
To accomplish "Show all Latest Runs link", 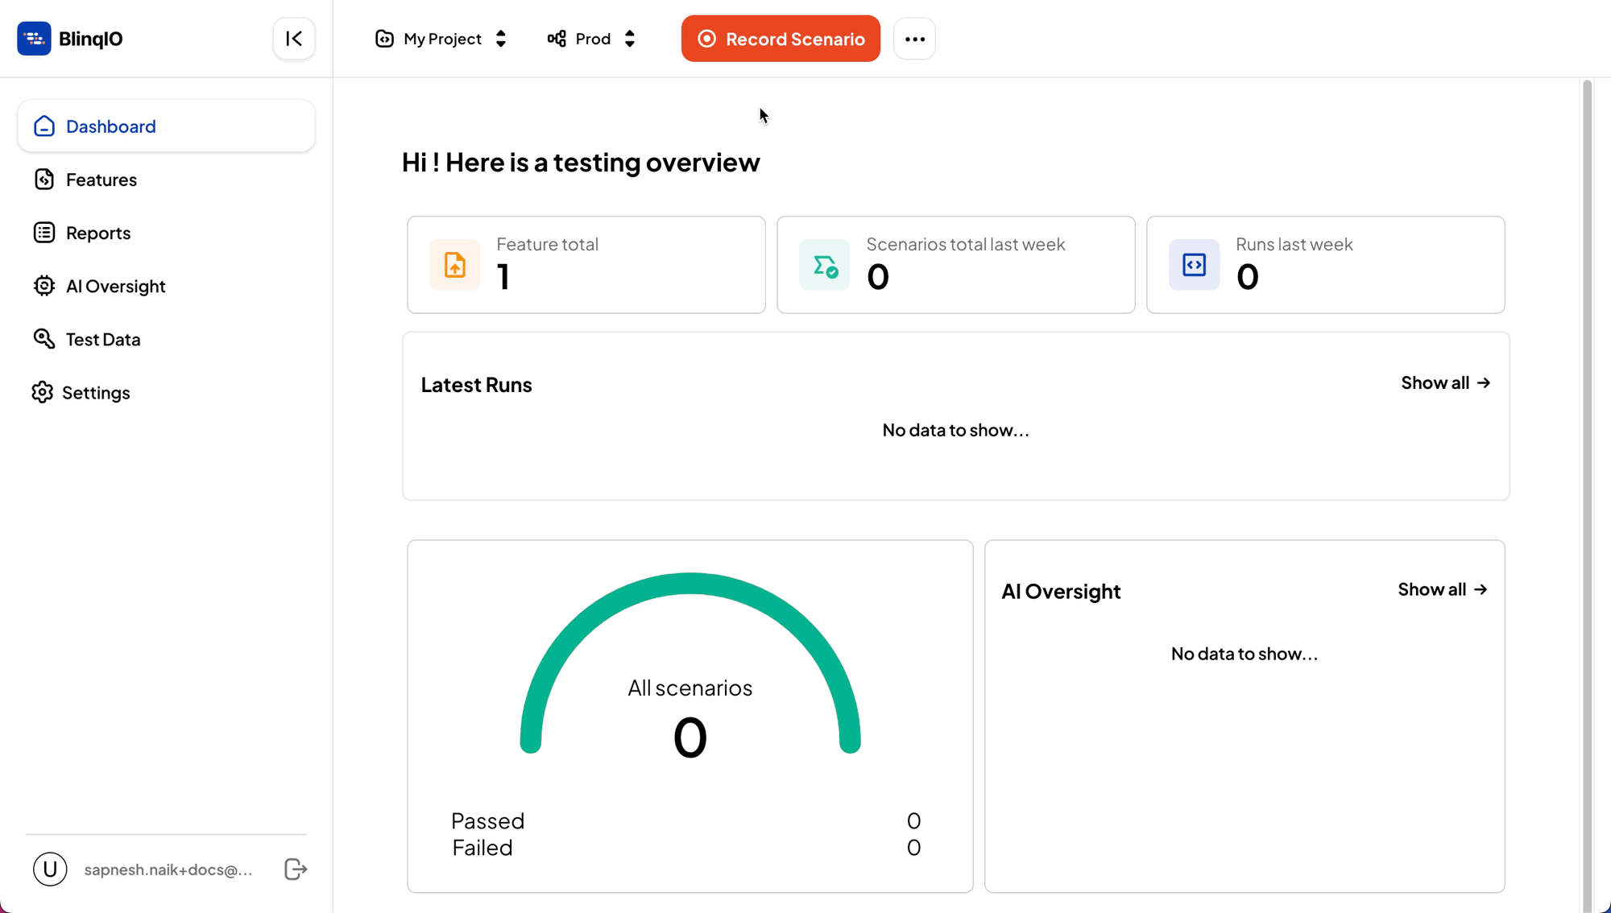I will pyautogui.click(x=1444, y=382).
